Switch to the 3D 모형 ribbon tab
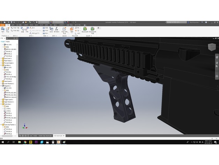219x165 pixels. (x=19, y=25)
